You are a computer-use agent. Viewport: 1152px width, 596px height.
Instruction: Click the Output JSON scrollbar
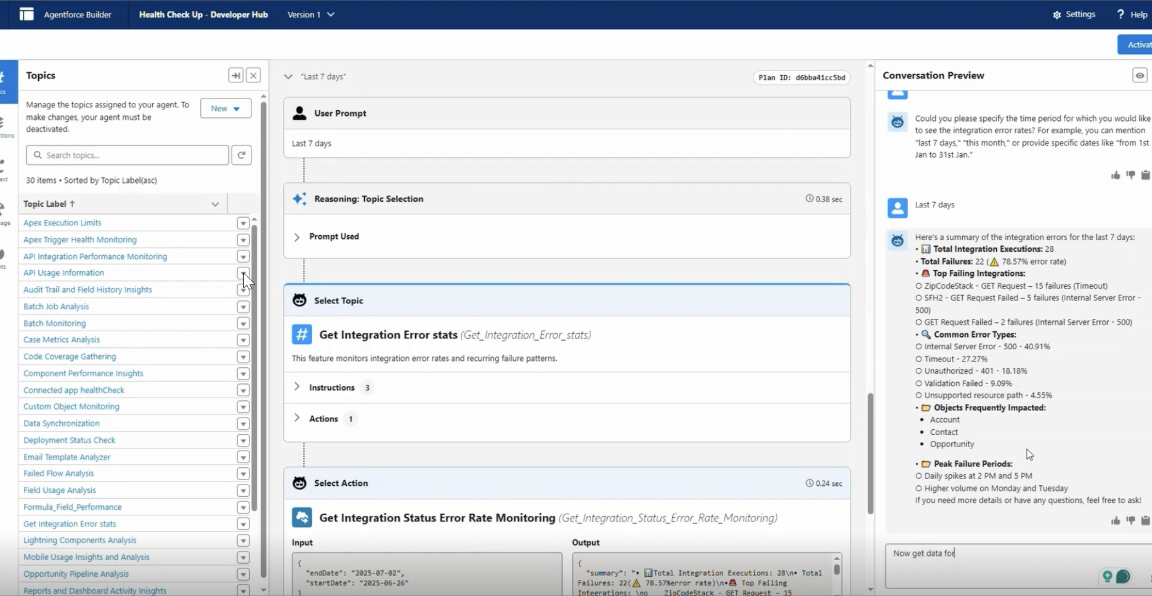pyautogui.click(x=837, y=569)
